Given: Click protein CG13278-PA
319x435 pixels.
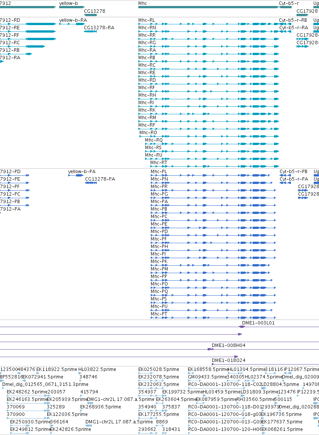Looking at the screenshot, I should 100,179.
